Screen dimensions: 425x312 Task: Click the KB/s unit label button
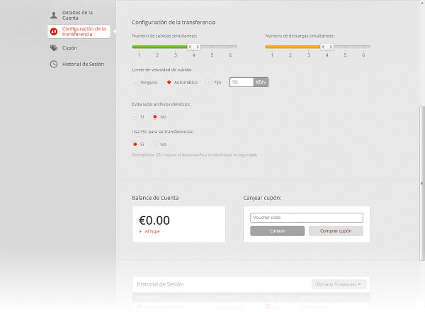point(261,82)
